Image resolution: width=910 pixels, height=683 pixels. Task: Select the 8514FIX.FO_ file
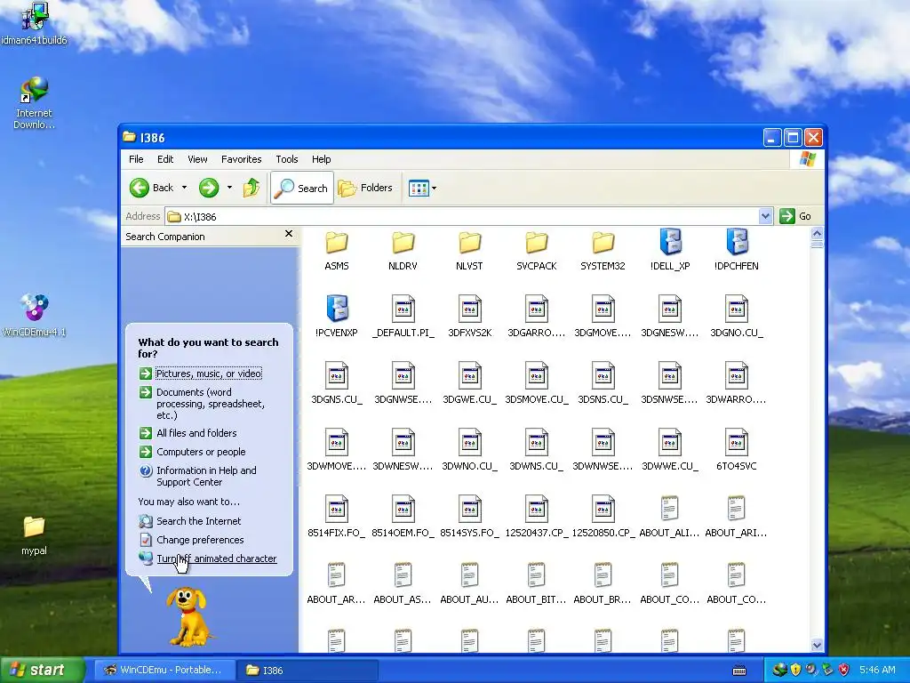pyautogui.click(x=337, y=515)
